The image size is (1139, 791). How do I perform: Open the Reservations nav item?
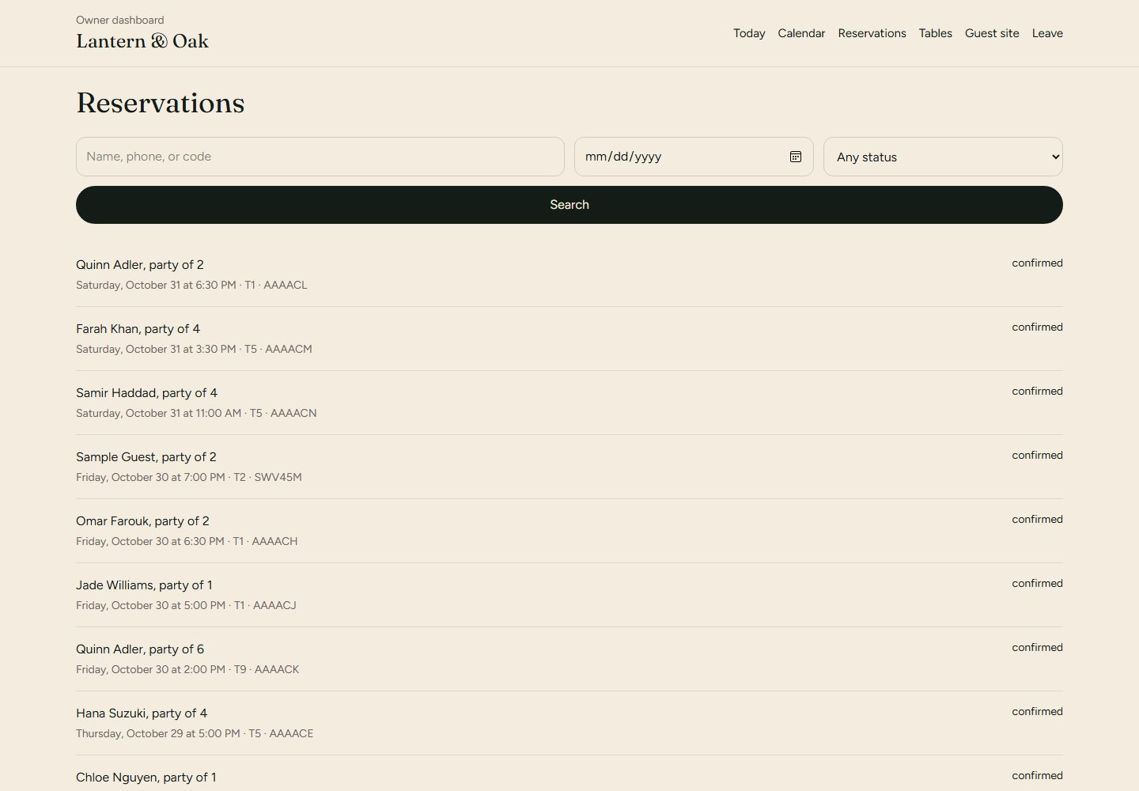[x=872, y=33]
